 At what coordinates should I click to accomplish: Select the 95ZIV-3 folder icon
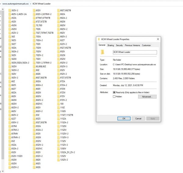pos(58,66)
